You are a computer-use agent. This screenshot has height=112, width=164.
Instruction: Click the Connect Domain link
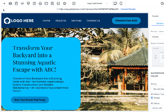tap(128, 9)
